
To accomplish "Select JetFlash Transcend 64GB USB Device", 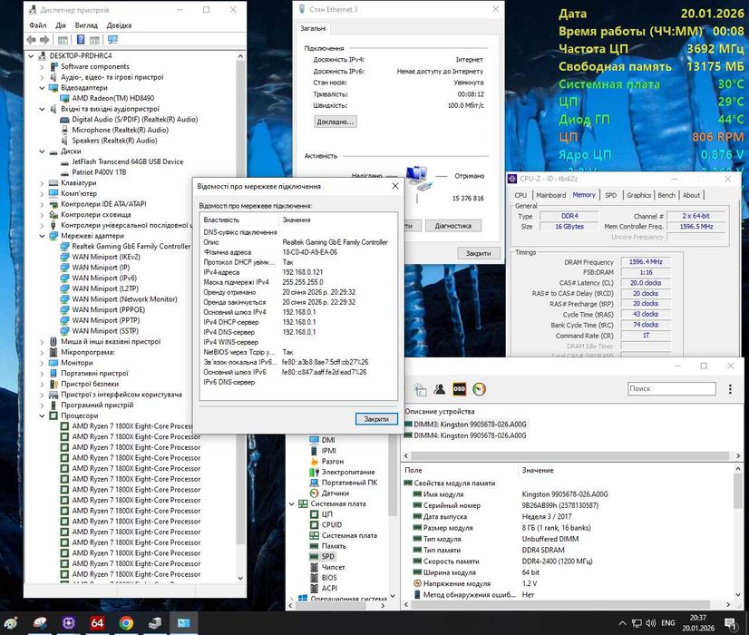I will (x=128, y=162).
